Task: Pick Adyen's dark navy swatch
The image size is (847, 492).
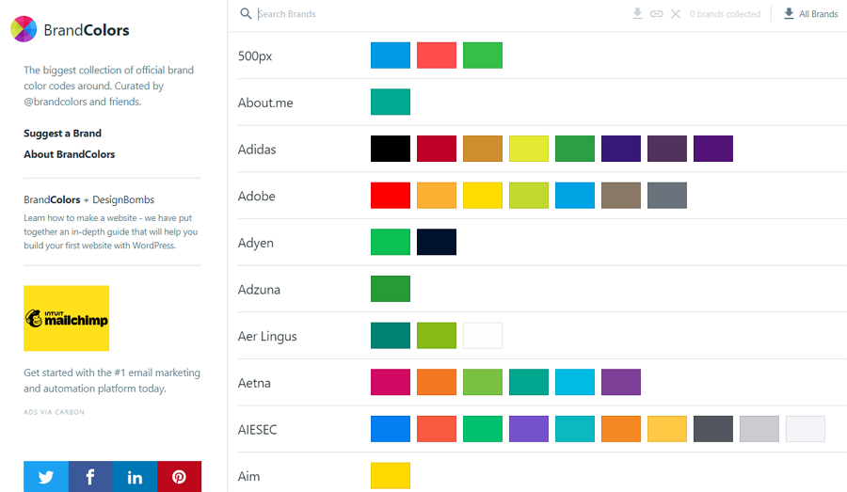Action: pos(437,242)
